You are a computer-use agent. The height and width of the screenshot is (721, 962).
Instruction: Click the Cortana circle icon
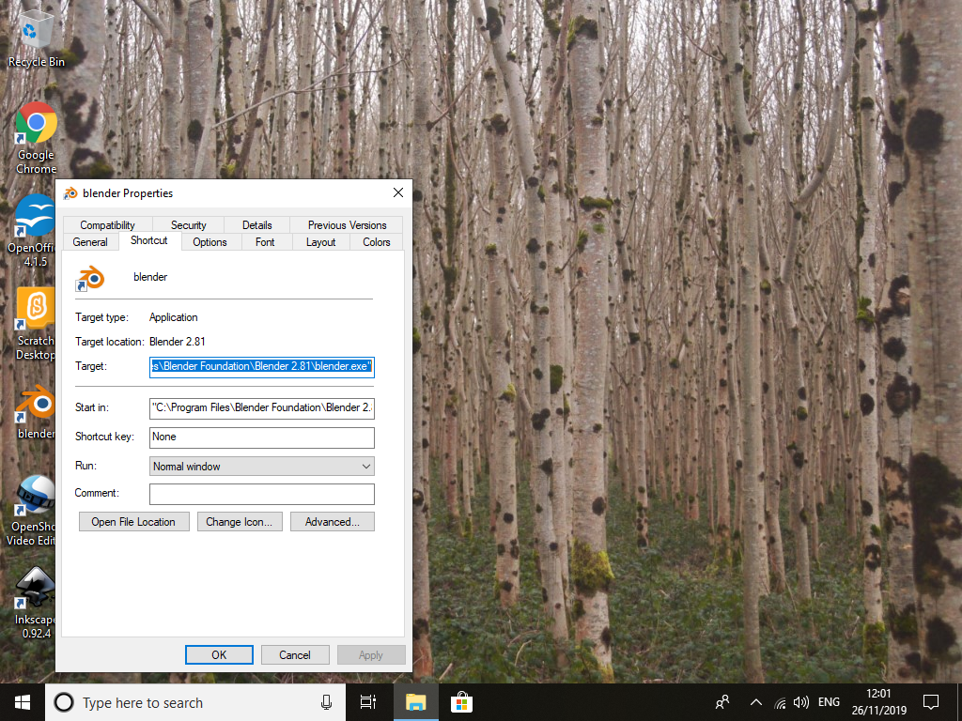(64, 702)
